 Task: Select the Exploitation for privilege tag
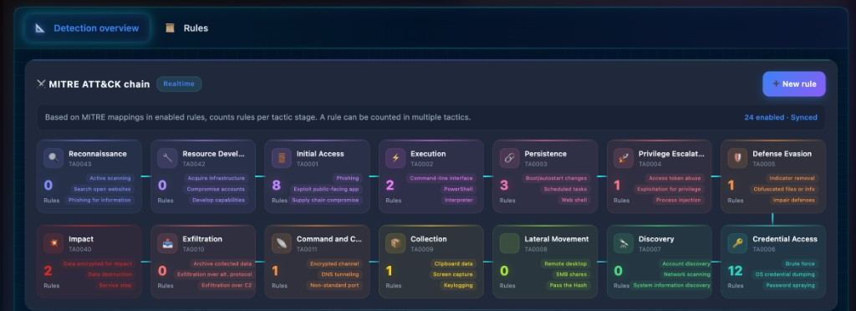(670, 189)
